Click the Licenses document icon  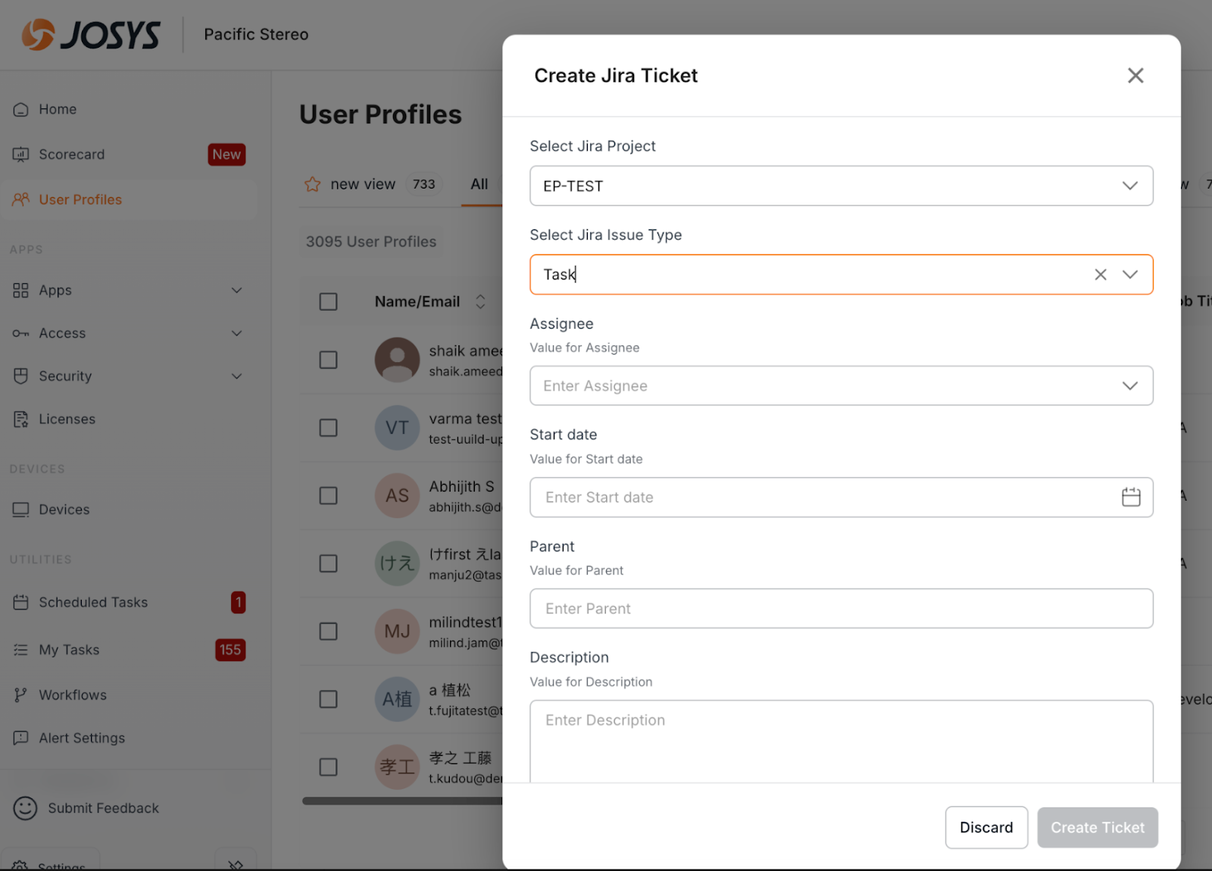coord(20,420)
